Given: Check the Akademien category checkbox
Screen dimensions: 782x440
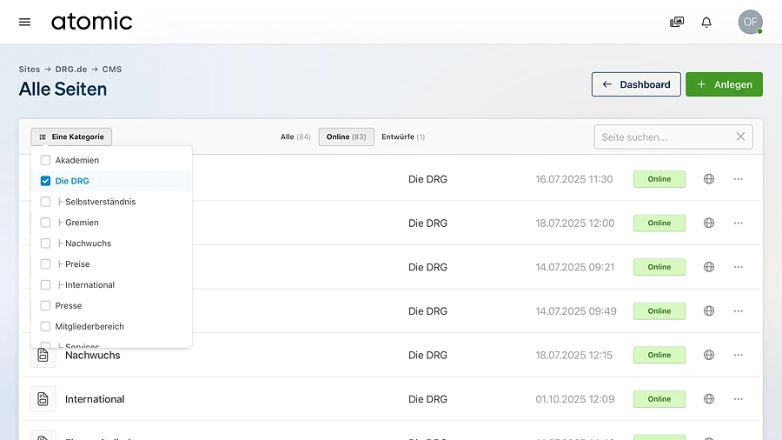Looking at the screenshot, I should pos(46,160).
